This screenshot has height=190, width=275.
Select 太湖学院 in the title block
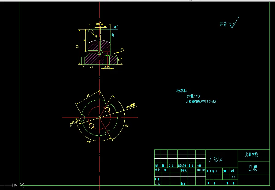coord(251,155)
